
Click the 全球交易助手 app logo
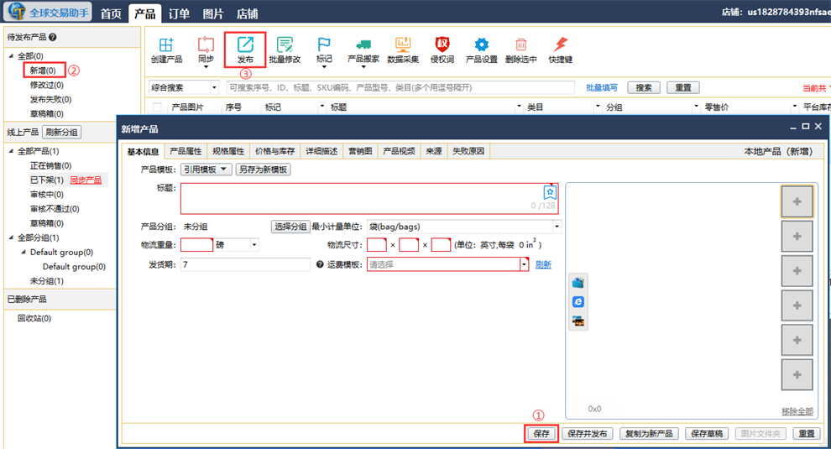(50, 12)
